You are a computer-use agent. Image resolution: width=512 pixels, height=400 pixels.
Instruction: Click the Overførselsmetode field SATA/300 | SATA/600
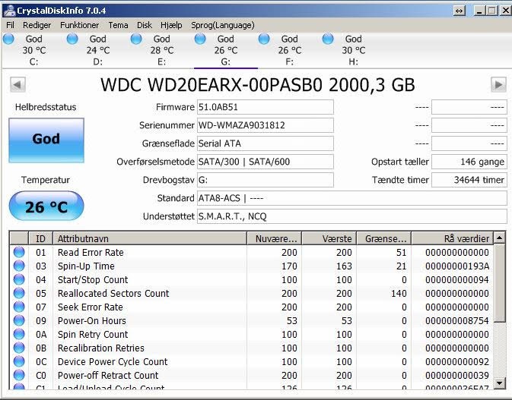click(266, 162)
